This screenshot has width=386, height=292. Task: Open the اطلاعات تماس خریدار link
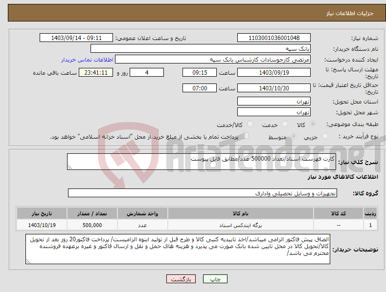point(87,60)
